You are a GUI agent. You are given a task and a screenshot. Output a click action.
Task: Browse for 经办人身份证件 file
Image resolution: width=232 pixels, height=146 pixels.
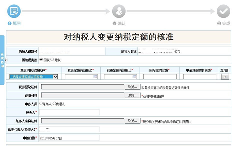[x=133, y=121]
